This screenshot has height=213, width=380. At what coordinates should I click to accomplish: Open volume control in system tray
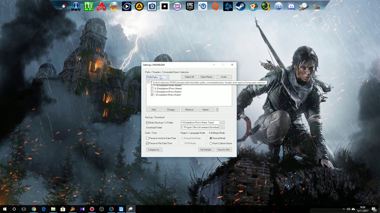point(348,209)
